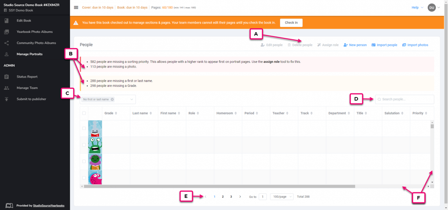Click the Check In button
Screen dimensions: 448x210
click(291, 23)
